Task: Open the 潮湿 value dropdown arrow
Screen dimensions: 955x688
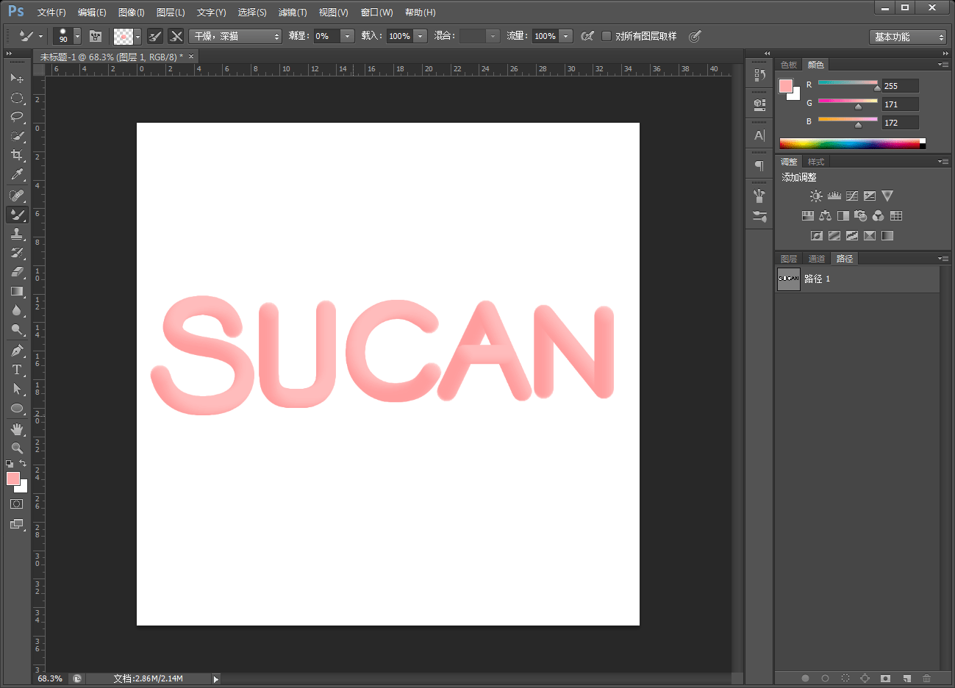Action: coord(347,36)
